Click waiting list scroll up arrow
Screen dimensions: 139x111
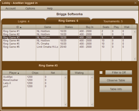tap(92, 77)
